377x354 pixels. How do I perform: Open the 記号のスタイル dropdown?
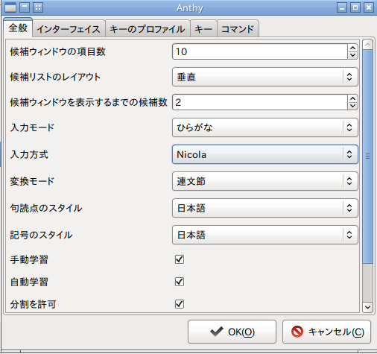pos(265,235)
